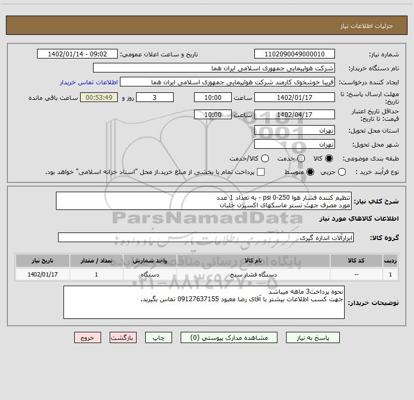This screenshot has height=400, width=414.
Task: Toggle the اسناد خزانه اسلامی payment checkbox
Action: (x=261, y=172)
